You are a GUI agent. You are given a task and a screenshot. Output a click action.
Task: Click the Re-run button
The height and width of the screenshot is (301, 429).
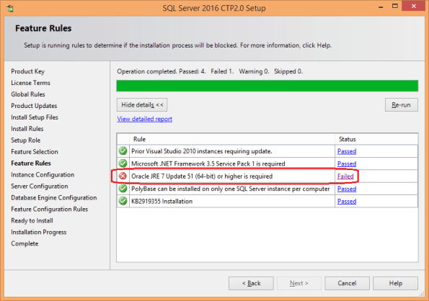[x=402, y=105]
